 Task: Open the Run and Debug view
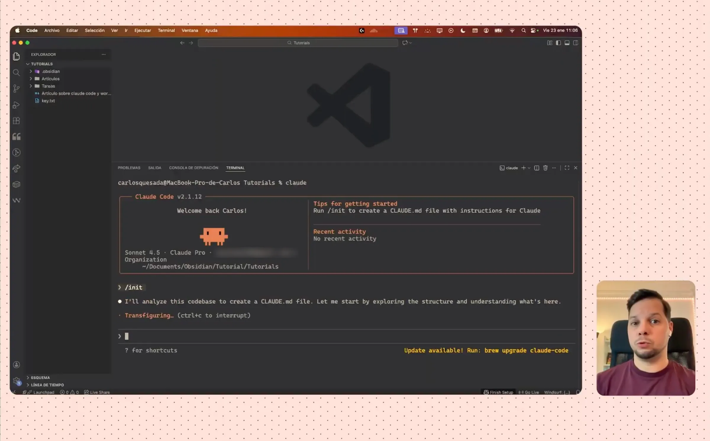click(x=17, y=105)
